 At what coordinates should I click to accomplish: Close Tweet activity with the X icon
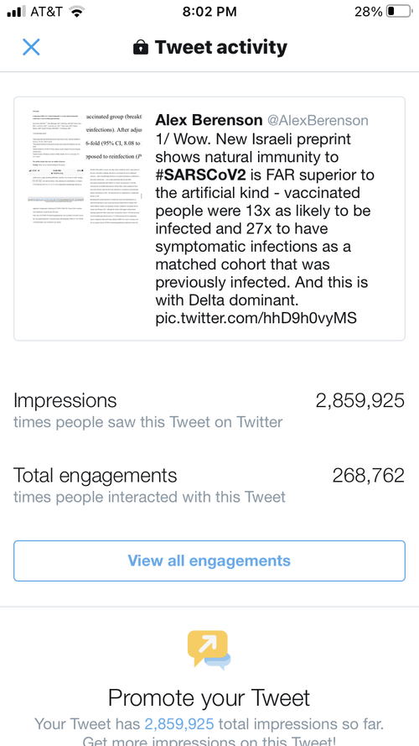pyautogui.click(x=31, y=47)
